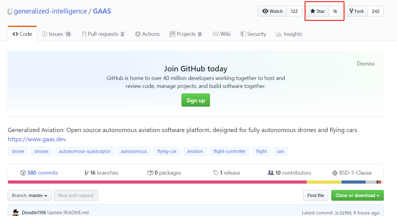
Task: Select the flight-controller topic tag
Action: coord(230,151)
